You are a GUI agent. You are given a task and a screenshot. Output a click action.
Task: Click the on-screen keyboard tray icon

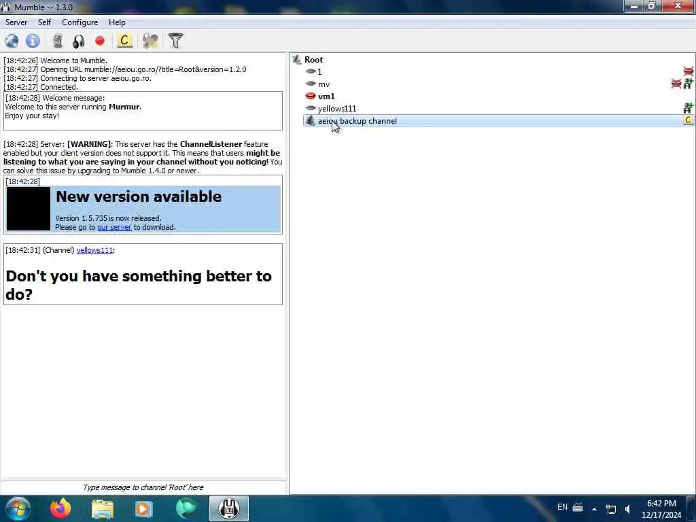(578, 507)
